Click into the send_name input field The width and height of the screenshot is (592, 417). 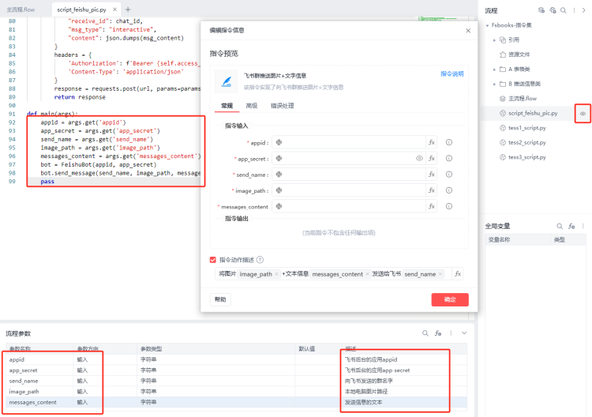[349, 174]
